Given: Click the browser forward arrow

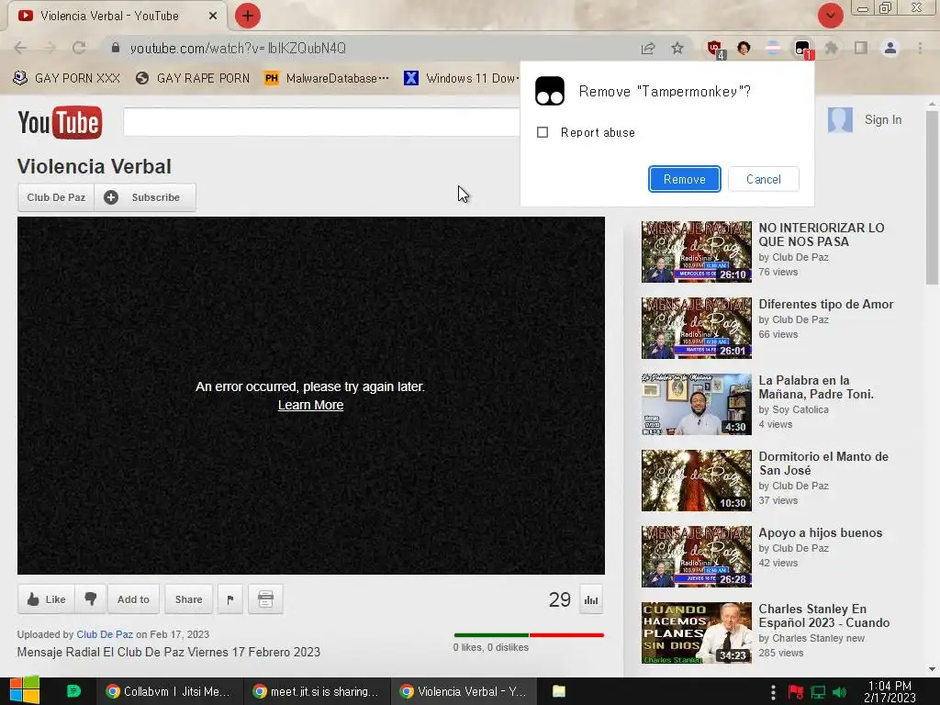Looking at the screenshot, I should (50, 48).
